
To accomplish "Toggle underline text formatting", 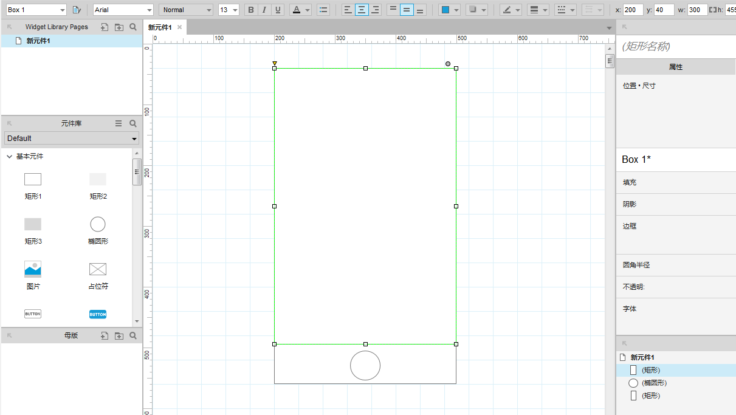I will (x=278, y=10).
